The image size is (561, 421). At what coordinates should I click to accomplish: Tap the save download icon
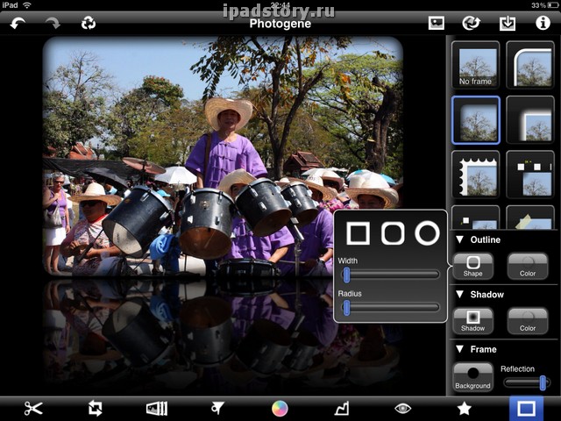[508, 24]
